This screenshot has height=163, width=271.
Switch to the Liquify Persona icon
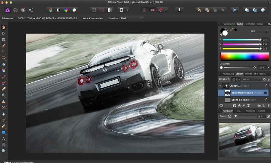click(x=15, y=10)
